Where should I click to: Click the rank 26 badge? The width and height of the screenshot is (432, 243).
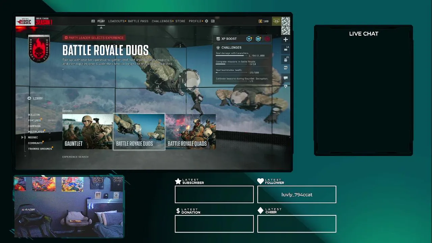(x=276, y=21)
